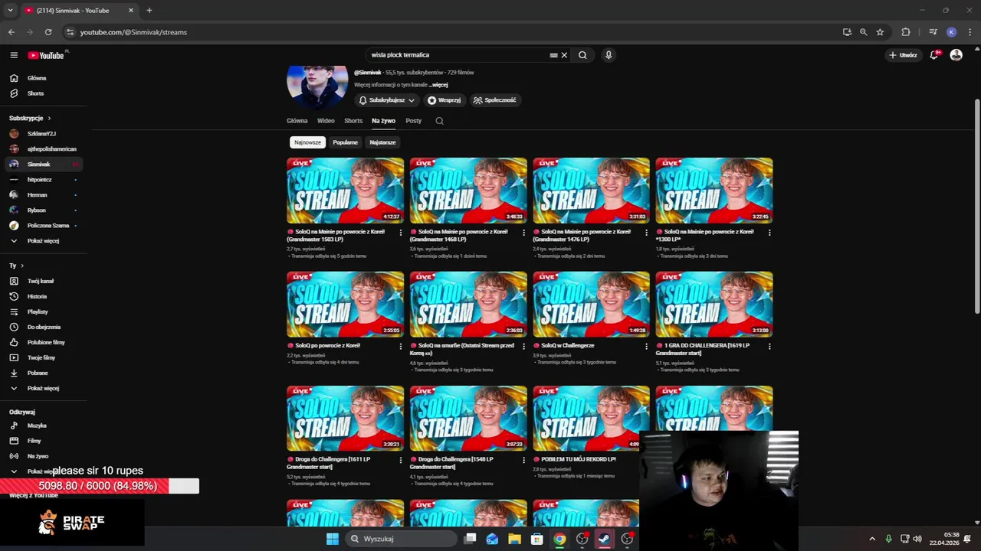This screenshot has width=981, height=551.
Task: Click the Wesprzyj button
Action: click(445, 100)
